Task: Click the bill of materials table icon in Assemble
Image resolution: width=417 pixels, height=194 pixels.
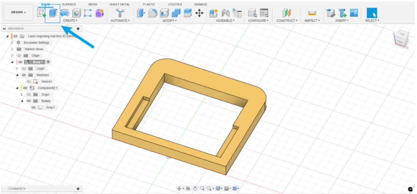Action: [x=237, y=13]
